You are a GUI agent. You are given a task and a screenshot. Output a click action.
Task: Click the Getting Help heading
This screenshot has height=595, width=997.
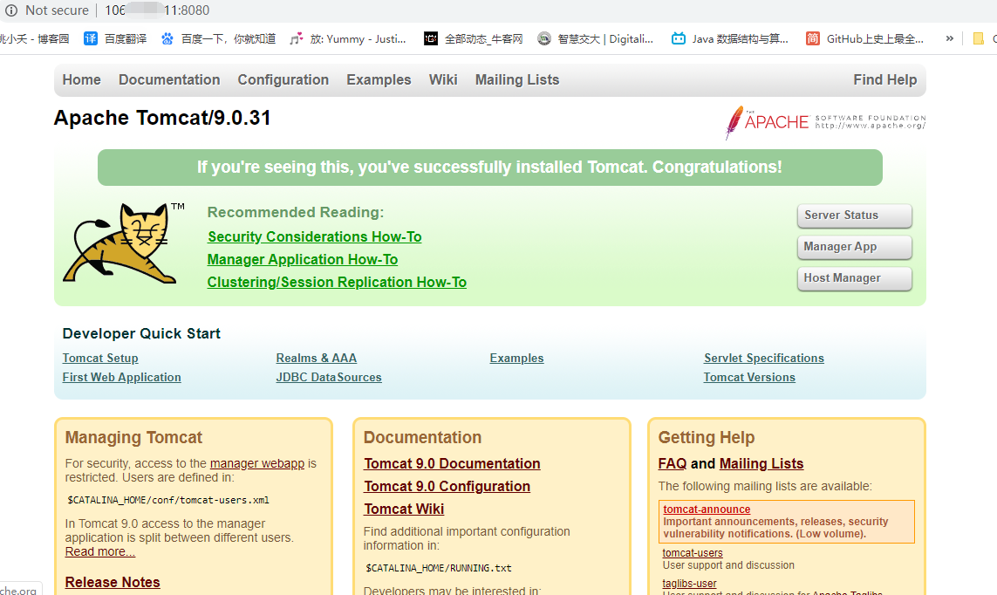click(x=707, y=437)
